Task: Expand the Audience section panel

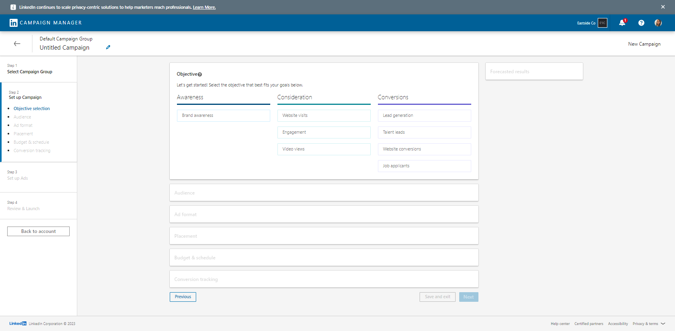Action: click(323, 193)
